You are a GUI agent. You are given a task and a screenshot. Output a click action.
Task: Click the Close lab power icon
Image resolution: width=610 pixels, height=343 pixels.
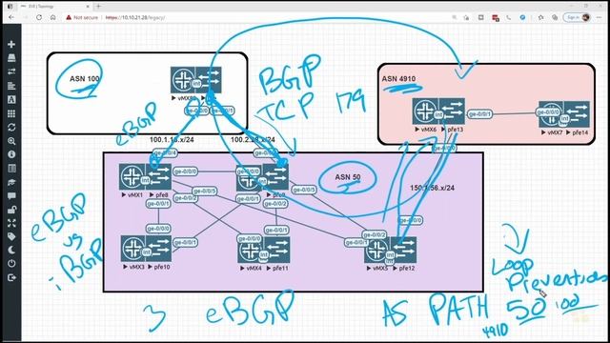pos(11,264)
